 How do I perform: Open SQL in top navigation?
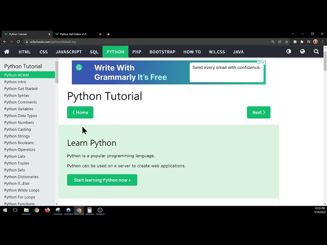pyautogui.click(x=94, y=52)
